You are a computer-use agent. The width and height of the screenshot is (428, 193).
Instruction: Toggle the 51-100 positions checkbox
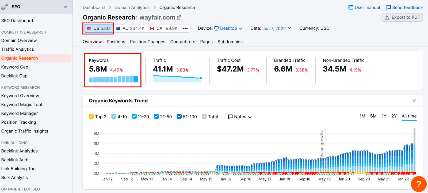coord(179,116)
